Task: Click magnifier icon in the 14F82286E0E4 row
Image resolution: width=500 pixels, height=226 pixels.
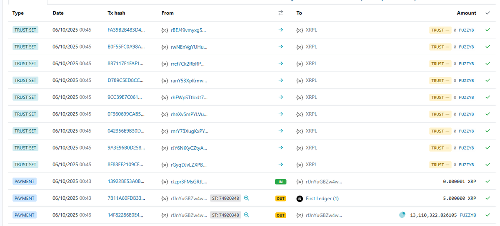Action: 246,215
